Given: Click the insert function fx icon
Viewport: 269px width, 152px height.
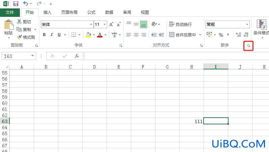Looking at the screenshot, I should point(77,56).
